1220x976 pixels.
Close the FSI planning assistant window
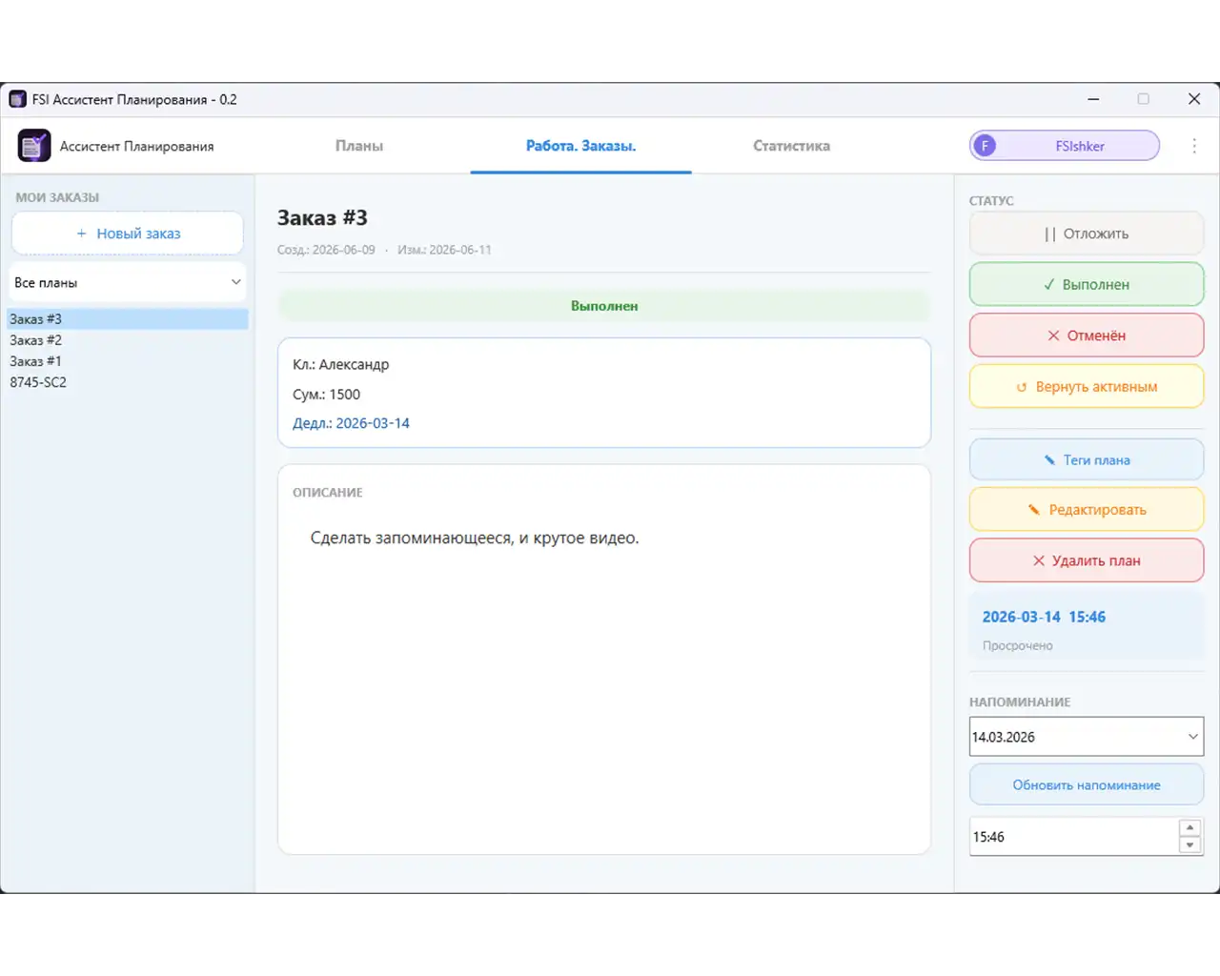coord(1193,99)
